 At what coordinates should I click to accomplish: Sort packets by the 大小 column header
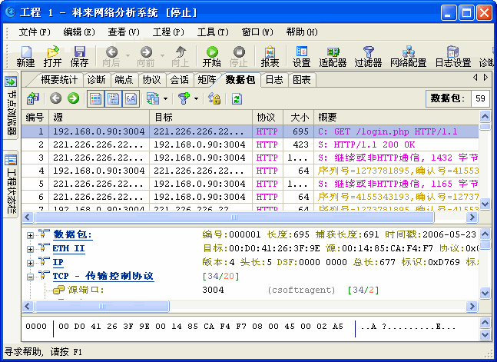coord(298,118)
